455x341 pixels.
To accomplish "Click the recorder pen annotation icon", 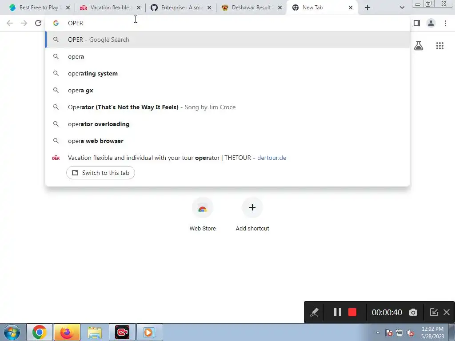I will click(x=314, y=312).
